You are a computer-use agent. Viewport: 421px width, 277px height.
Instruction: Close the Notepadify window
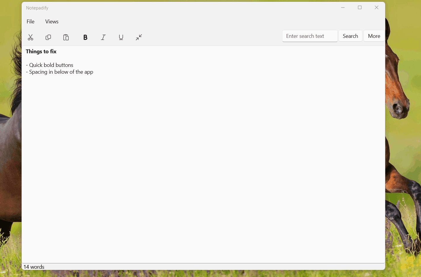[377, 8]
